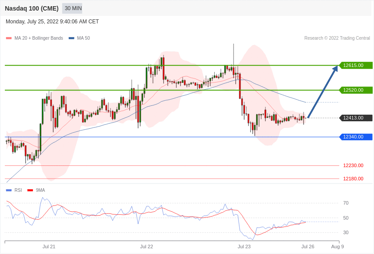The image size is (374, 254).
Task: Select the 12615.00 green price tag
Action: point(356,65)
